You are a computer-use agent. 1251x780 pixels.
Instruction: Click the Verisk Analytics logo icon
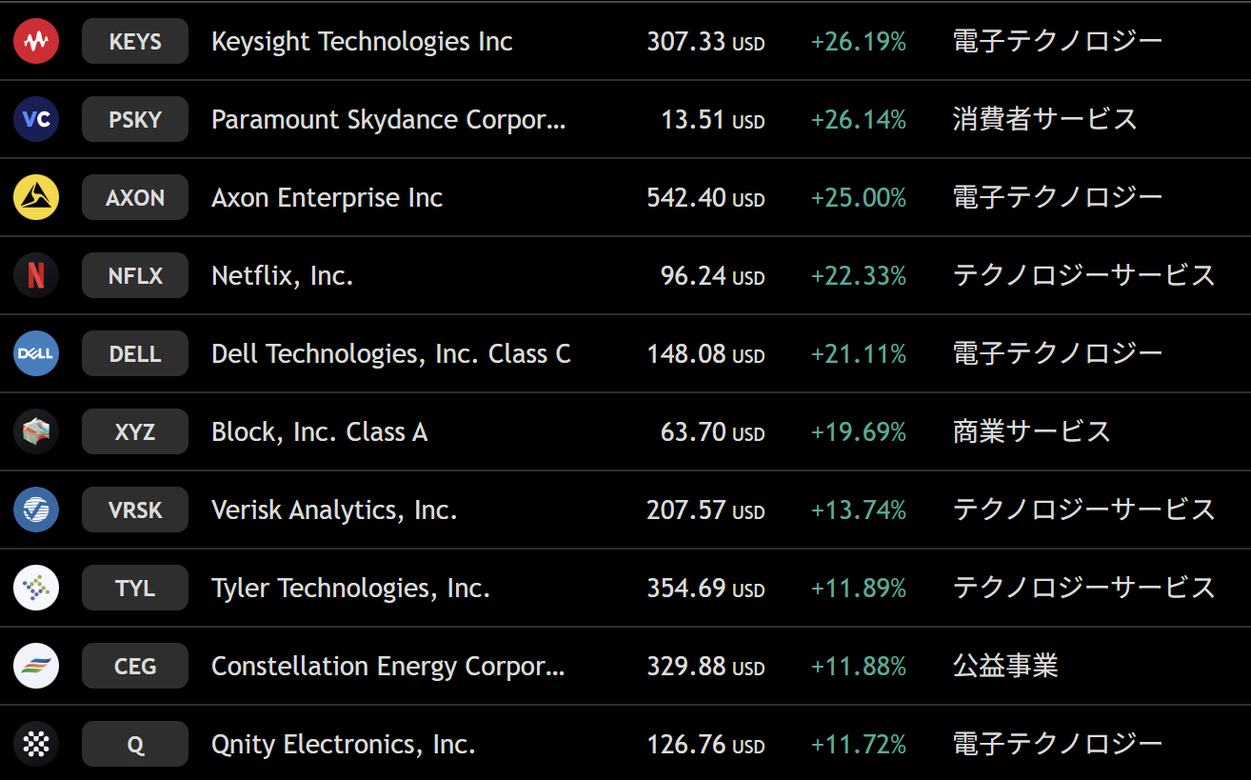pos(36,510)
